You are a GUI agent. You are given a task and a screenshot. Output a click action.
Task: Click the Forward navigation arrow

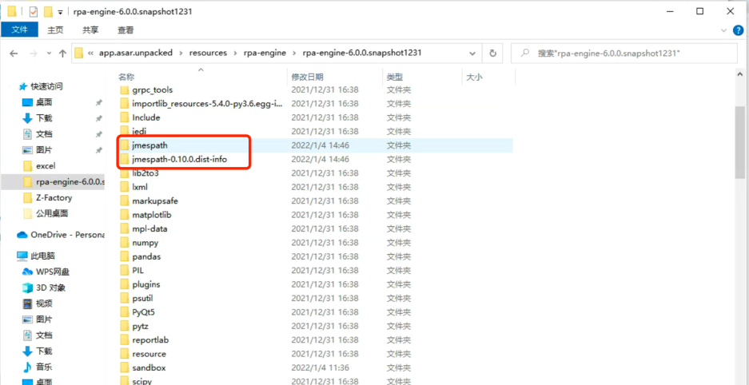click(33, 54)
